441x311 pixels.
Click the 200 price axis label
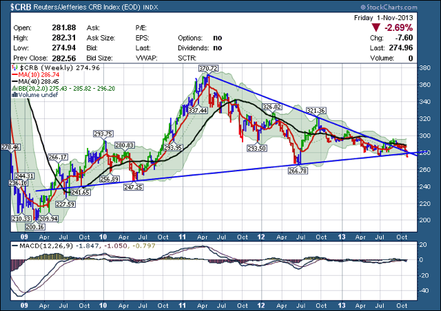(x=424, y=220)
